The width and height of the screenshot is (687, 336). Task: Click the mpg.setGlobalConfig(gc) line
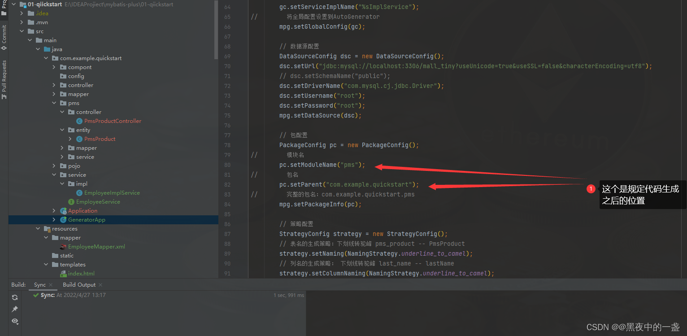[x=322, y=26]
